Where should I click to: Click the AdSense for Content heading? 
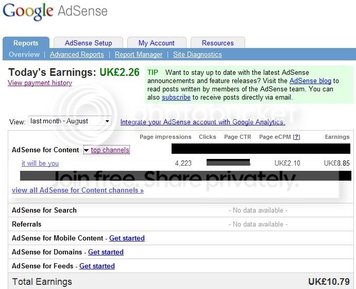pos(45,150)
